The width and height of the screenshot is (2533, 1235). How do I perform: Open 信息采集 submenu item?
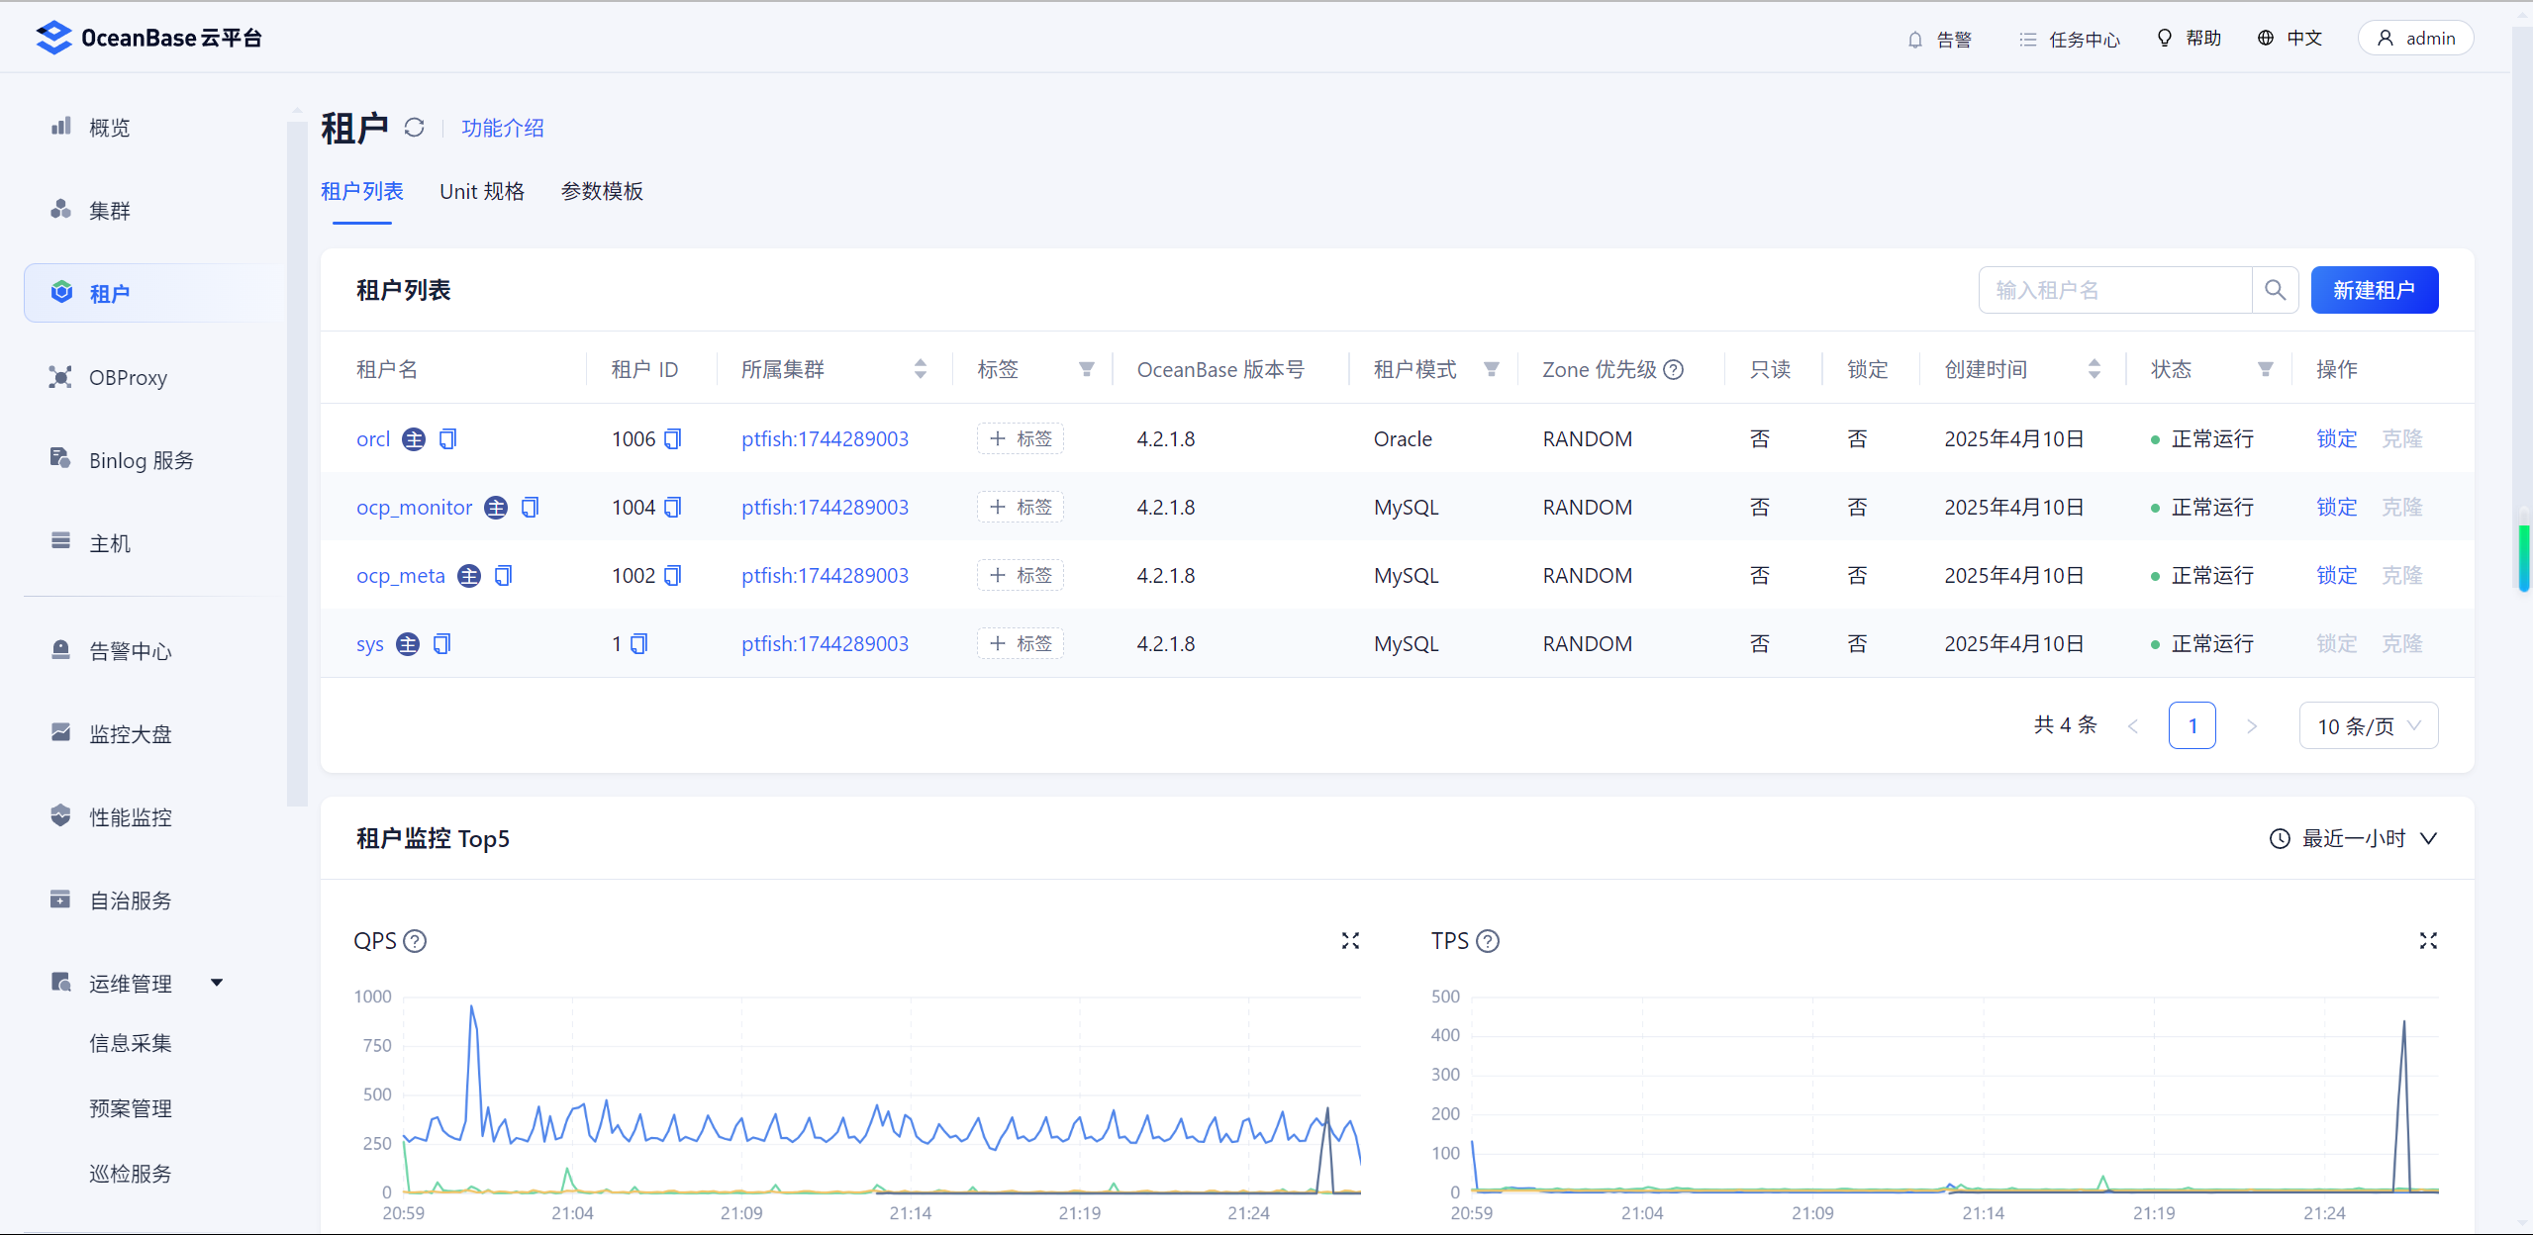(131, 1043)
